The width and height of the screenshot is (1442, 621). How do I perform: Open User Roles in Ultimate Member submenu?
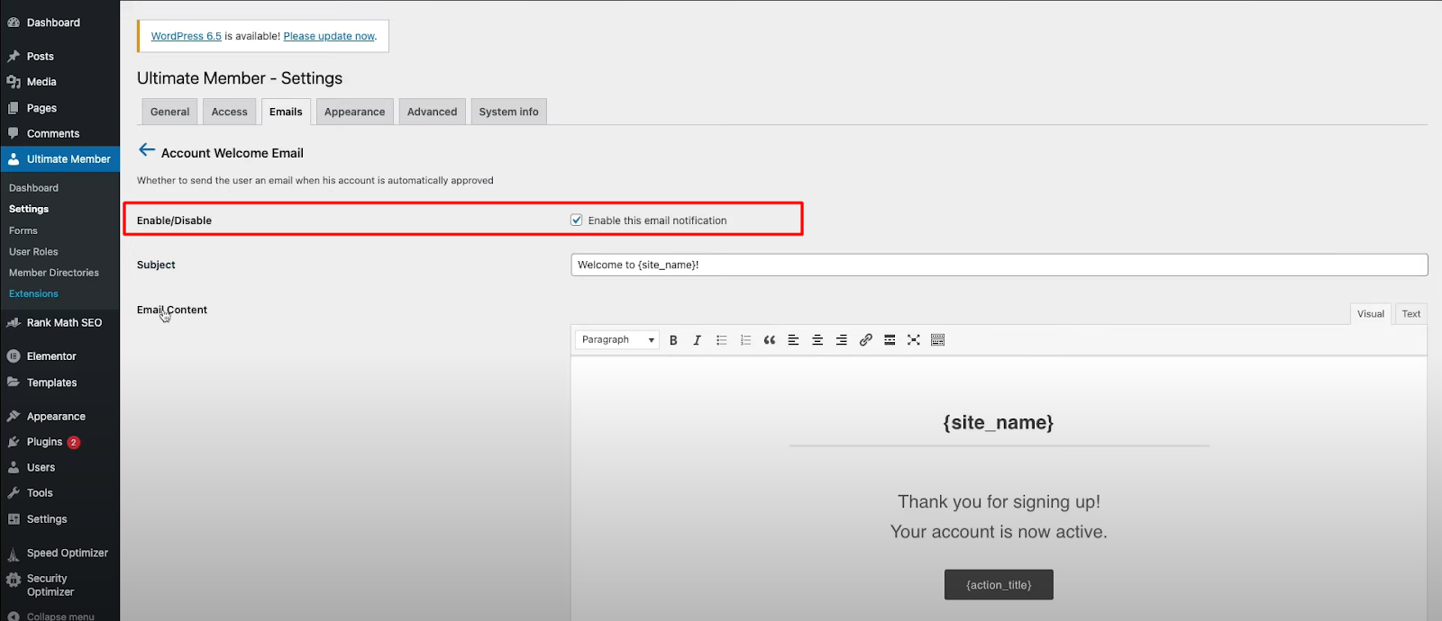pyautogui.click(x=33, y=252)
